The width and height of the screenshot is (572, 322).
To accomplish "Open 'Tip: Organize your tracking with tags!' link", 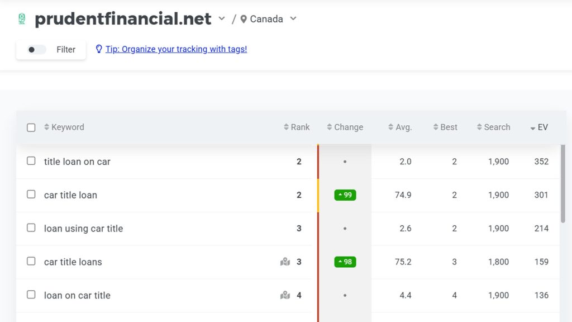I will tap(176, 49).
